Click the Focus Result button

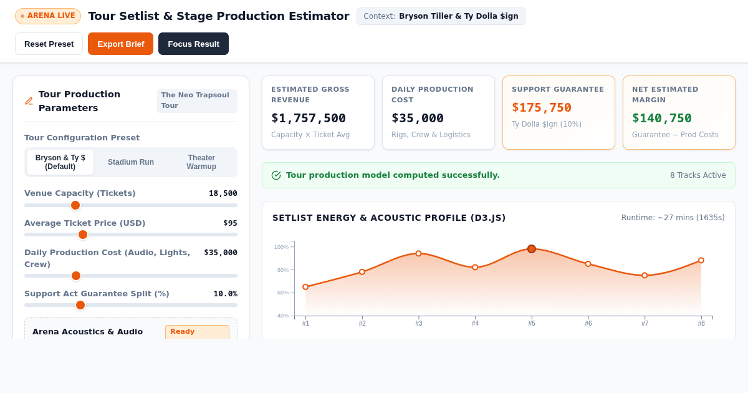(193, 44)
